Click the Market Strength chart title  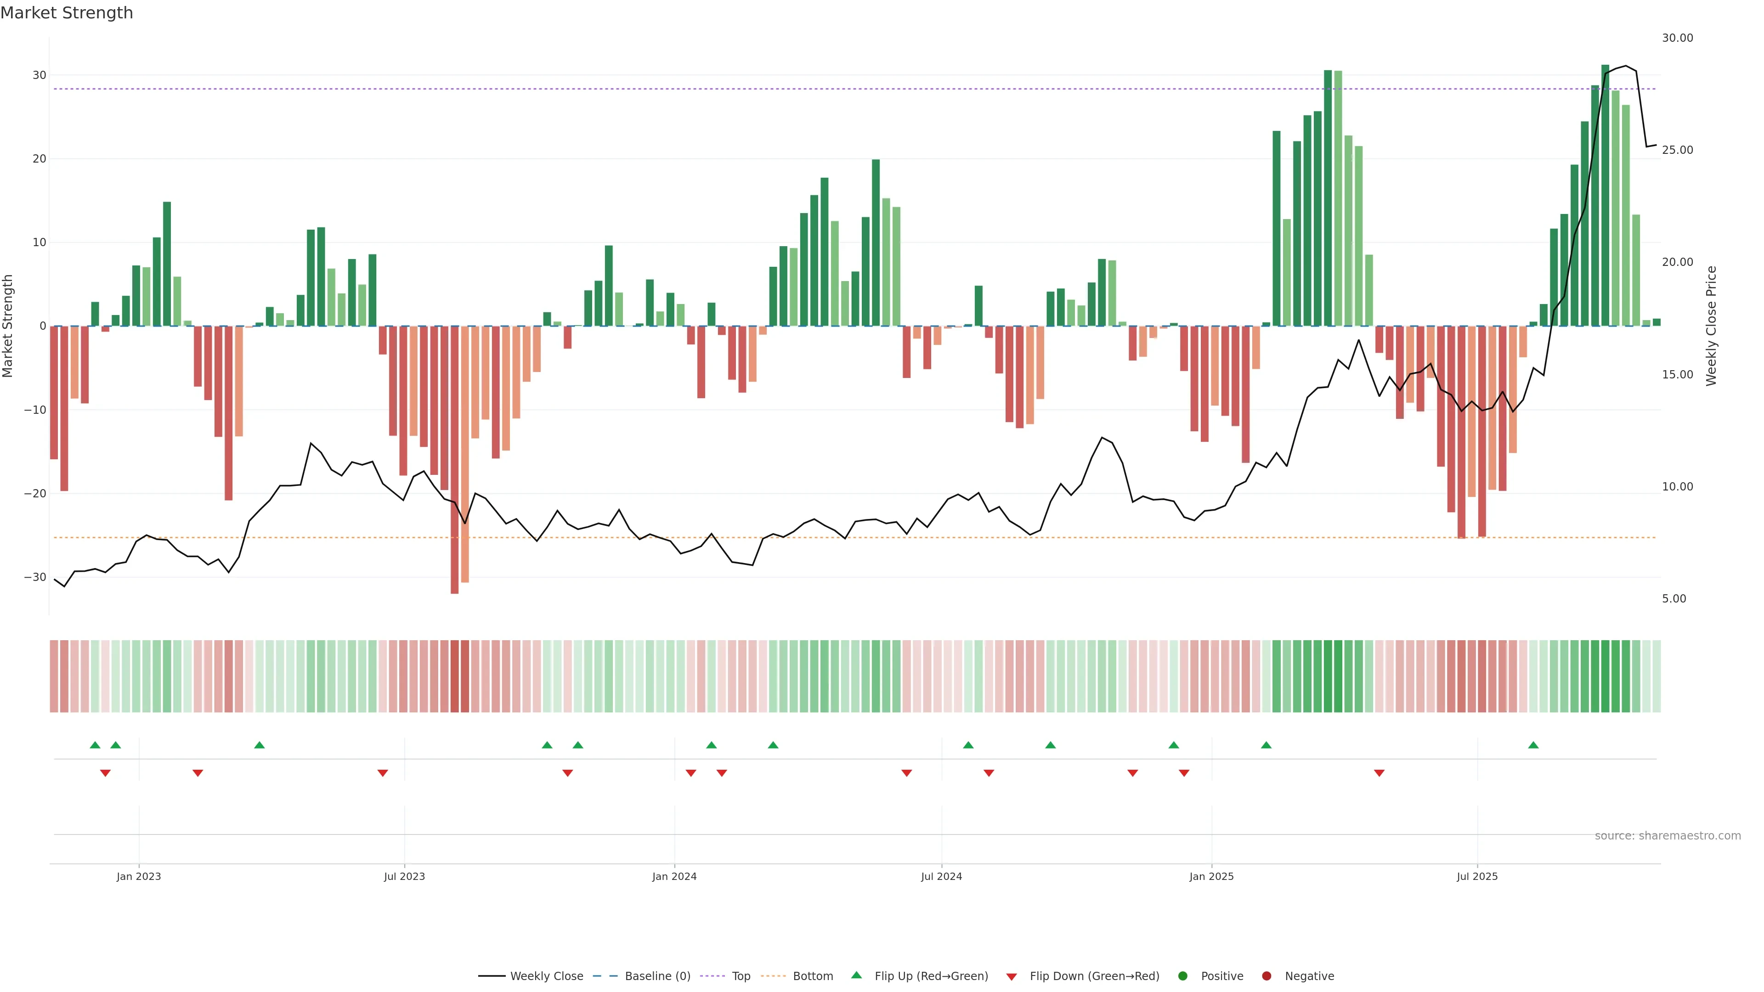(67, 13)
